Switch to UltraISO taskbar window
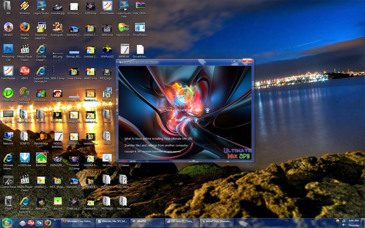Viewport: 365px width, 228px height. pyautogui.click(x=147, y=222)
